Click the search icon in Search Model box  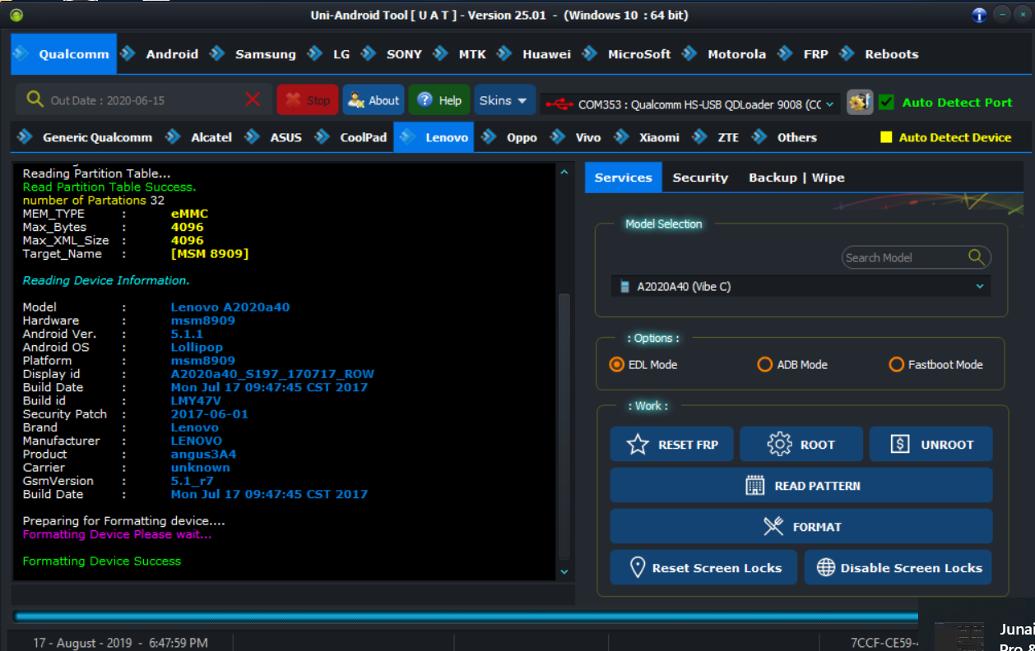coord(977,257)
